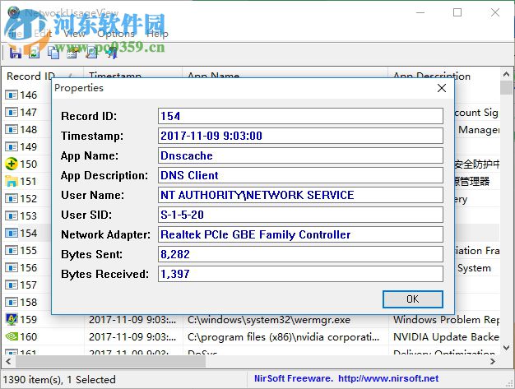This screenshot has height=389, width=515.
Task: Click the horizontal scrollbar right arrow
Action: 493,361
